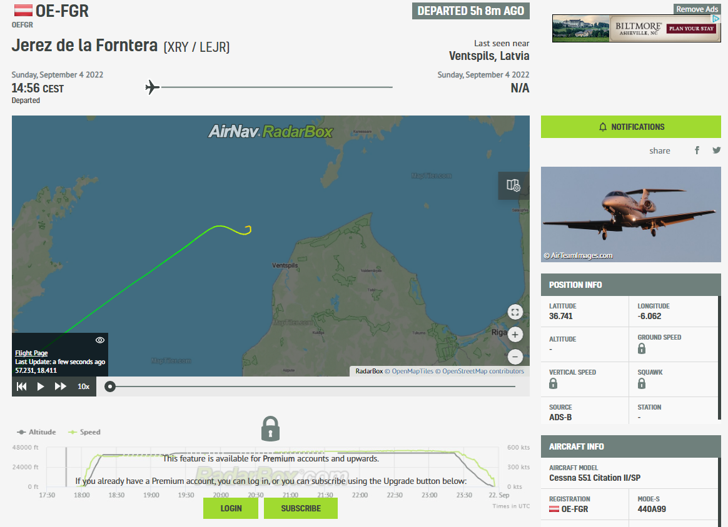Share flight on Twitter
The width and height of the screenshot is (728, 527).
click(717, 150)
